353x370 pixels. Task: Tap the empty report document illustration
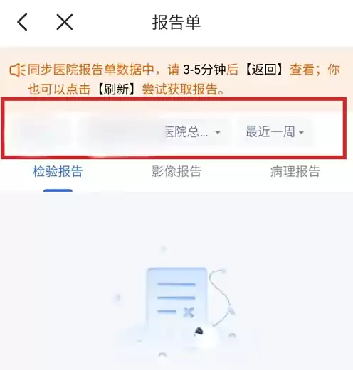(x=176, y=300)
